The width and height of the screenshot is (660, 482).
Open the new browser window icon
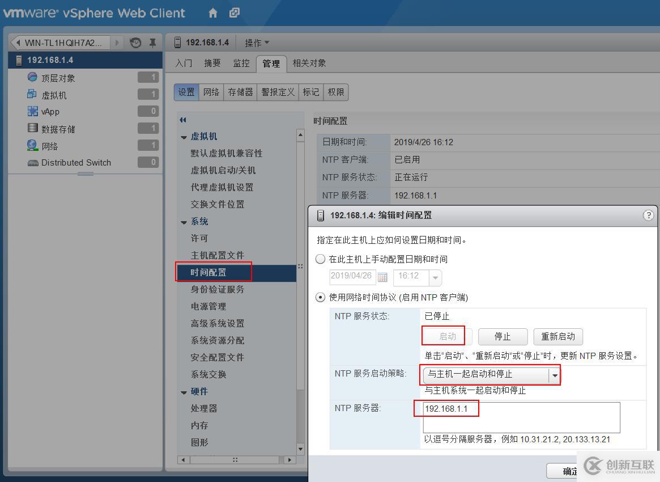tap(234, 12)
